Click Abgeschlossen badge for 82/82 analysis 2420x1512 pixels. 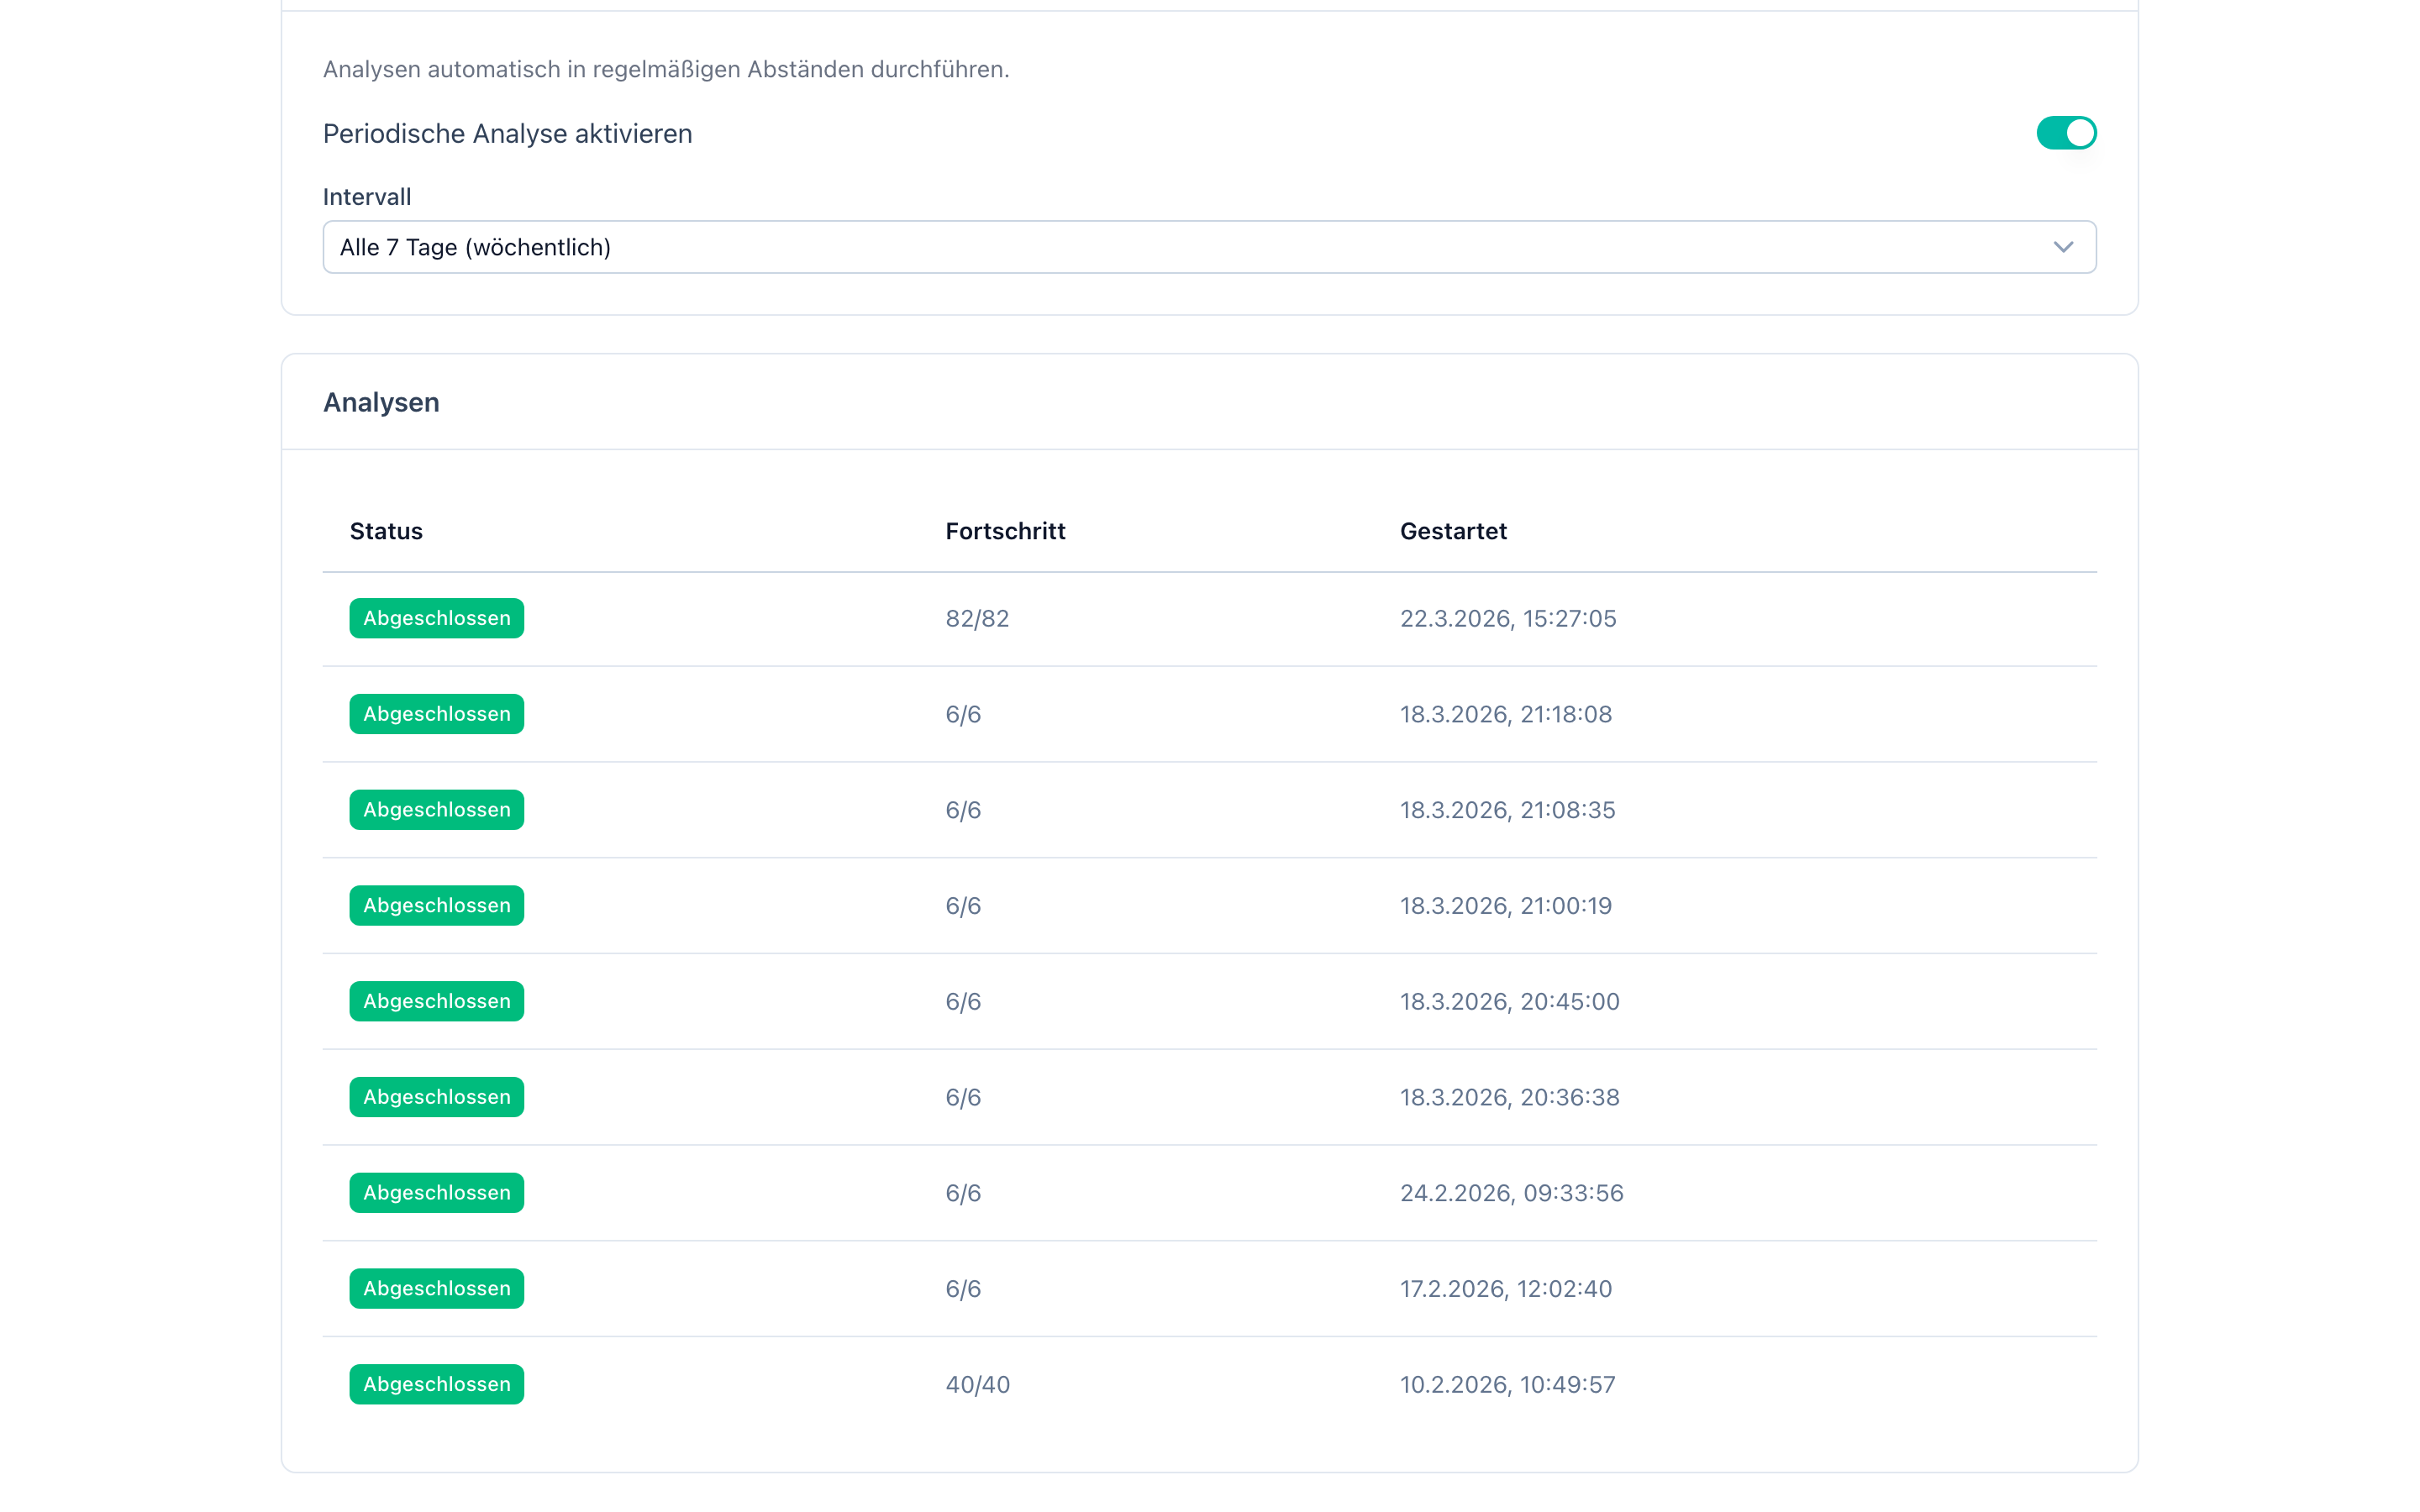(x=436, y=618)
